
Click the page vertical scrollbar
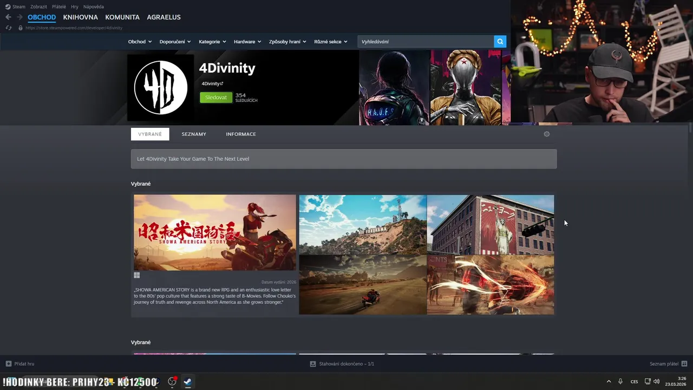pos(690,128)
